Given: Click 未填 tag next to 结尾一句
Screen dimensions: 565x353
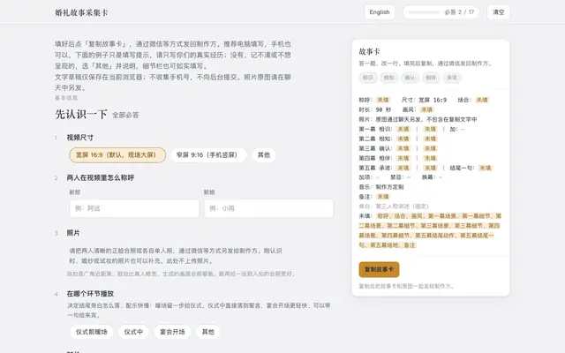Looking at the screenshot, I should click(486, 168).
